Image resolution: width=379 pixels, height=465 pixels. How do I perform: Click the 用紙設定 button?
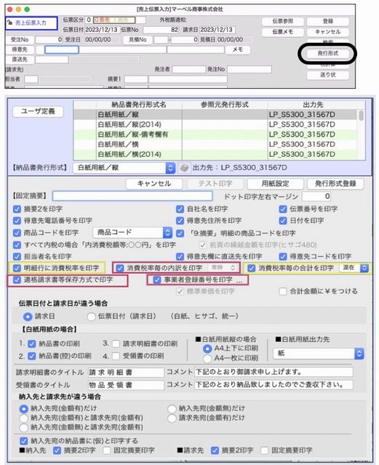(275, 184)
